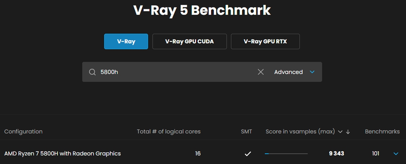
Task: Open the AMD Ryzen 7 5800H configuration entry
Action: pos(63,153)
